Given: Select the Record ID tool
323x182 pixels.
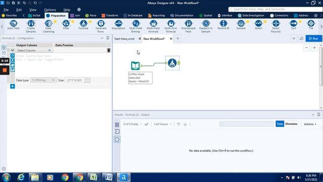Looking at the screenshot, I should [223, 25].
